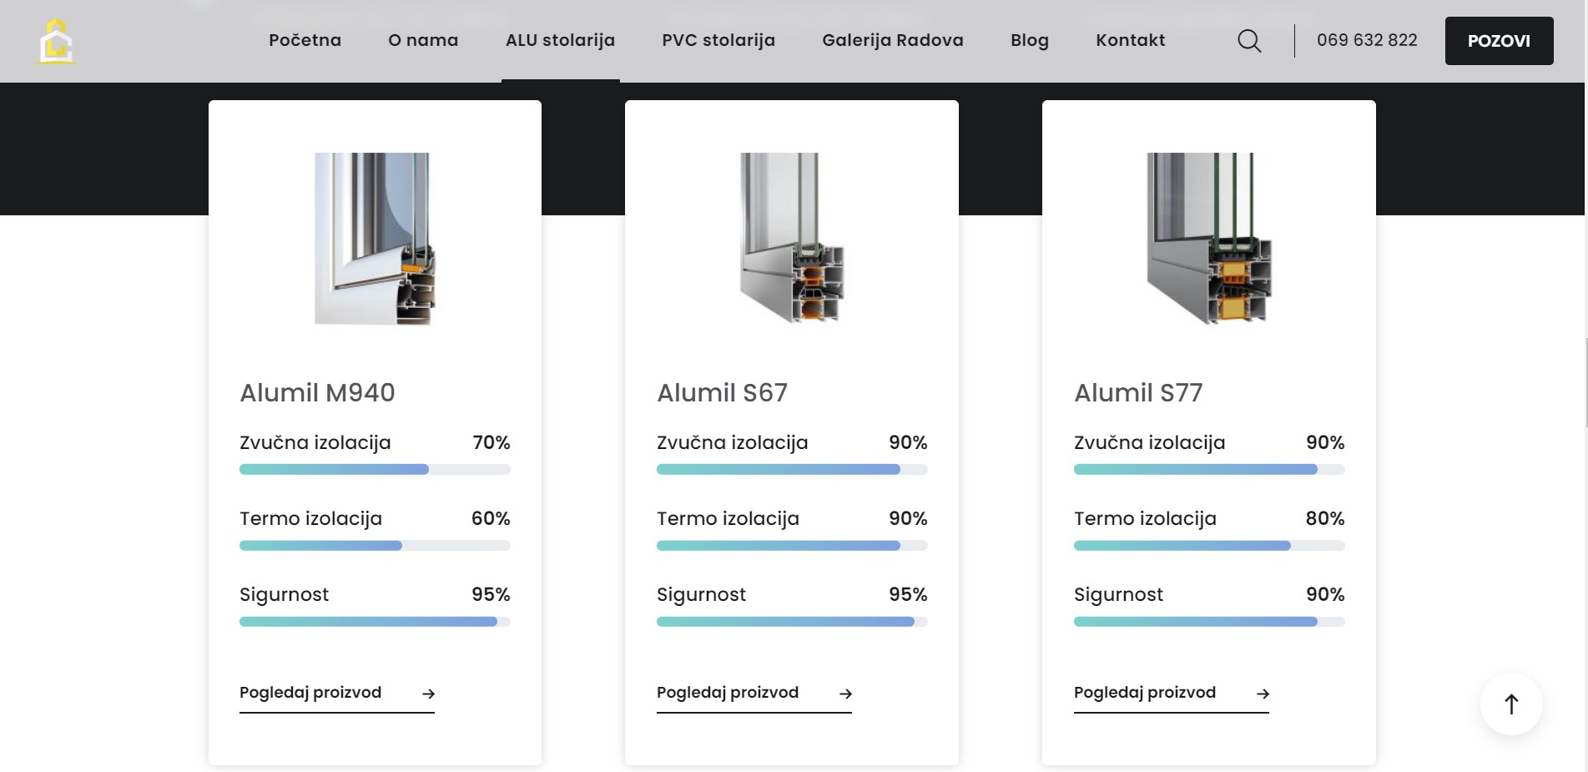1588x772 pixels.
Task: Click the scroll-to-top arrow button
Action: pyautogui.click(x=1511, y=704)
